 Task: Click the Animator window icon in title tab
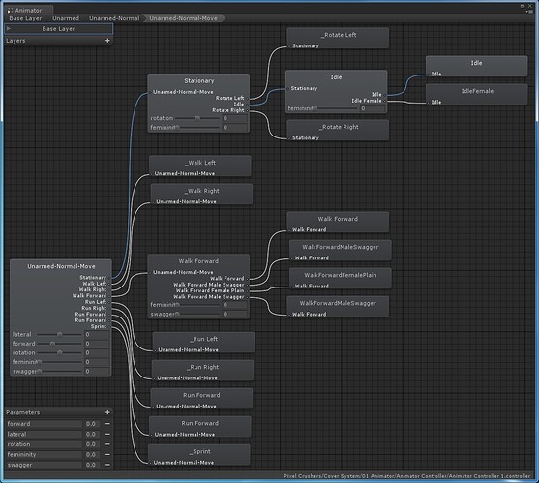[x=10, y=11]
